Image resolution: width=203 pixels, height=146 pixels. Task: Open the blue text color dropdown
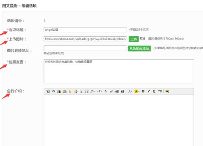(130, 92)
